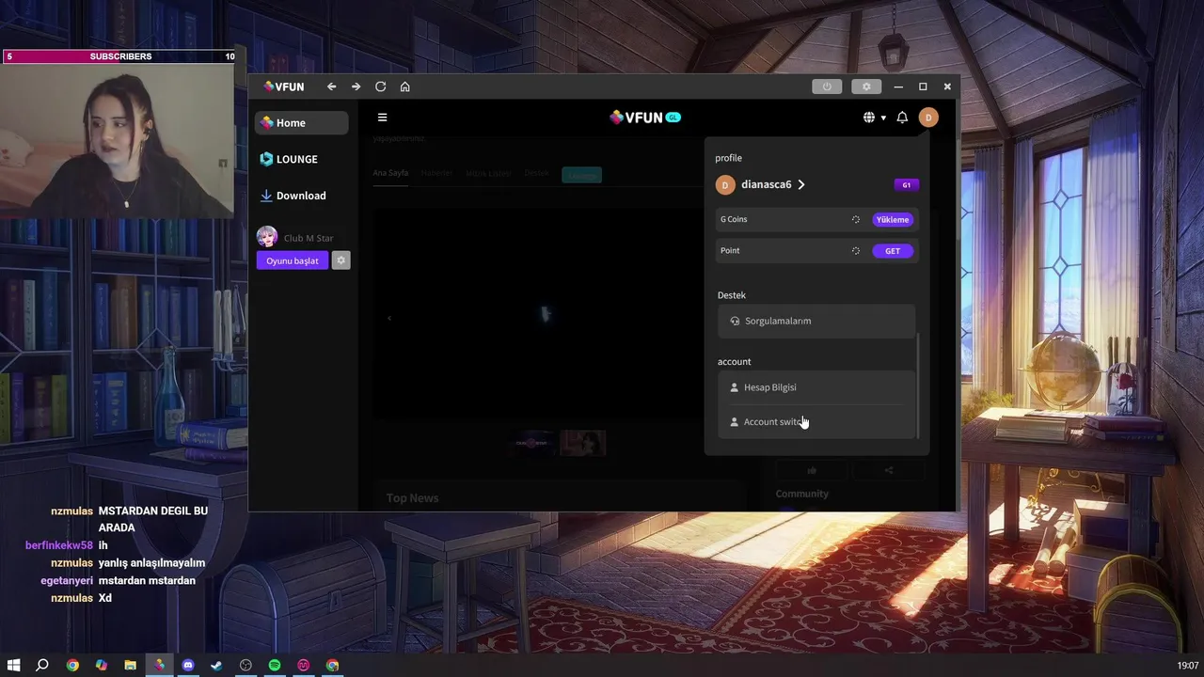This screenshot has height=677, width=1204.
Task: Select Club M Star game entry
Action: click(x=296, y=237)
